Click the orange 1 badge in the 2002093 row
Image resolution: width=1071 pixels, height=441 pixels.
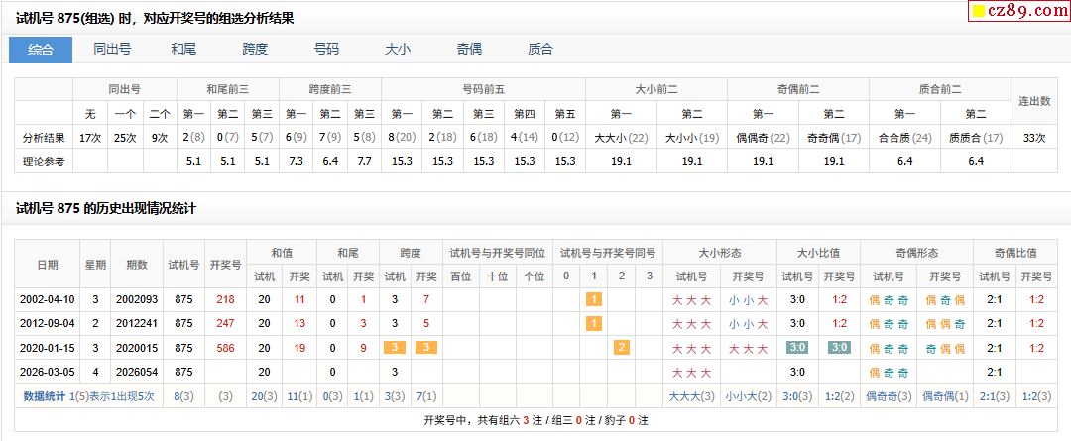coord(594,298)
